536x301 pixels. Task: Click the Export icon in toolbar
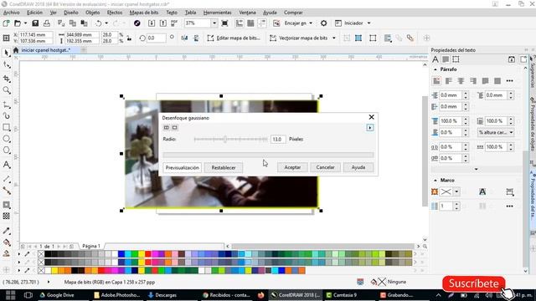tap(163, 23)
